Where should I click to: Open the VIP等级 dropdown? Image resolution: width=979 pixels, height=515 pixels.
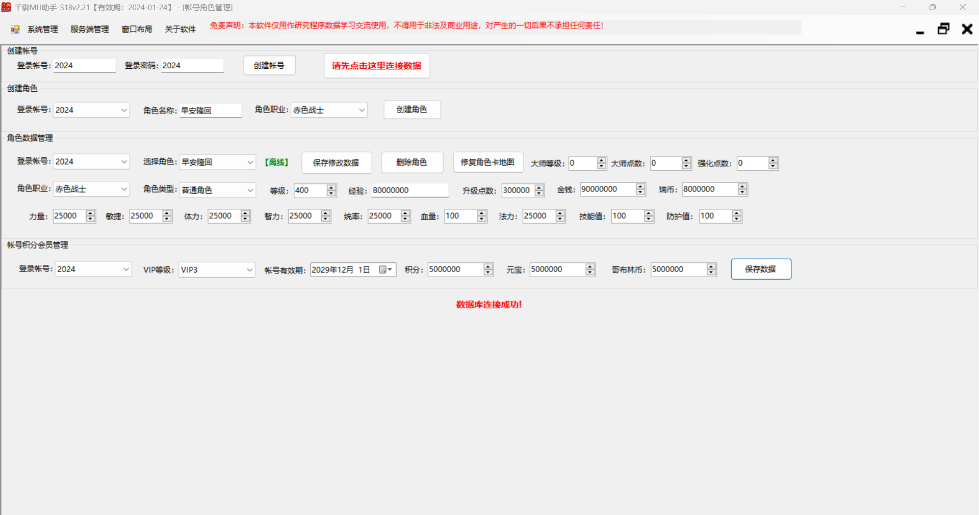(250, 269)
